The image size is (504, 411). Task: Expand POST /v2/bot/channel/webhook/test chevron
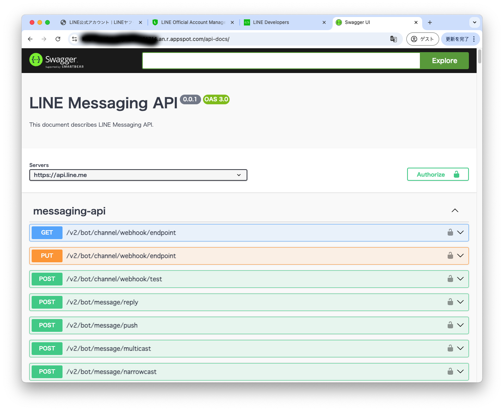coord(460,279)
